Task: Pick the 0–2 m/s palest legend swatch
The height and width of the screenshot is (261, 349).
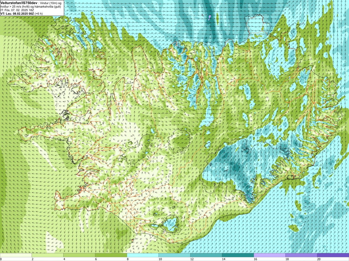Action: coord(16,255)
